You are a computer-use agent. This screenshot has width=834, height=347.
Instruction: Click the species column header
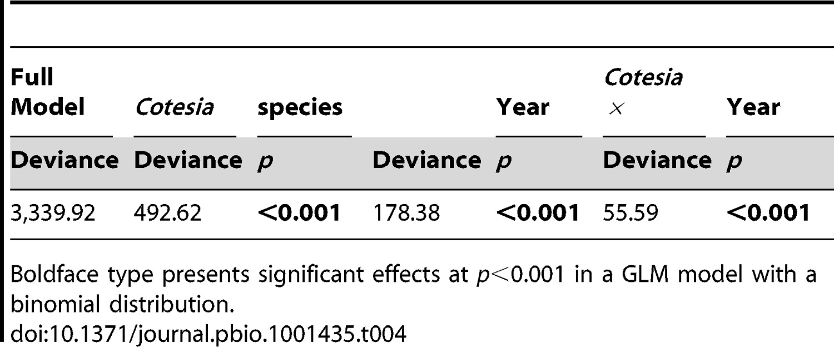[300, 108]
